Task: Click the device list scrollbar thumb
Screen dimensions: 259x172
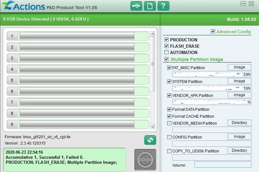Action: [x=152, y=64]
